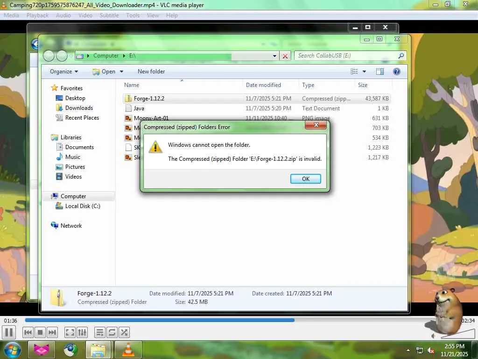Select the Java text document
Viewport: 478px width, 359px height.
[256, 108]
